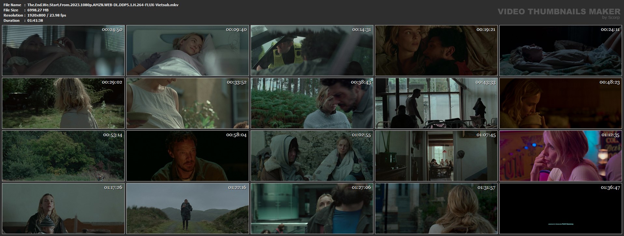
Task: Select the thumbnail at 00:29:02
Action: click(x=63, y=103)
